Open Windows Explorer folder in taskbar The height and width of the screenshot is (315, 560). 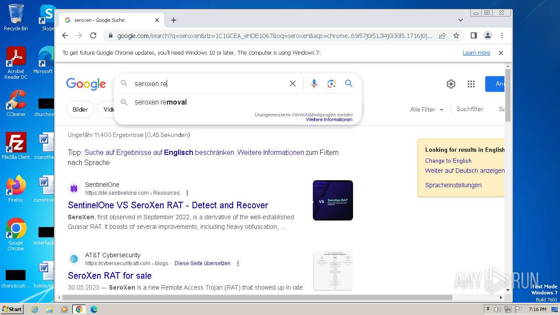[49, 309]
